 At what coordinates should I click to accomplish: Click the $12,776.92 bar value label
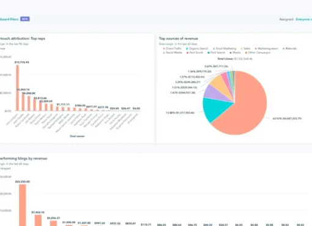tap(22, 62)
